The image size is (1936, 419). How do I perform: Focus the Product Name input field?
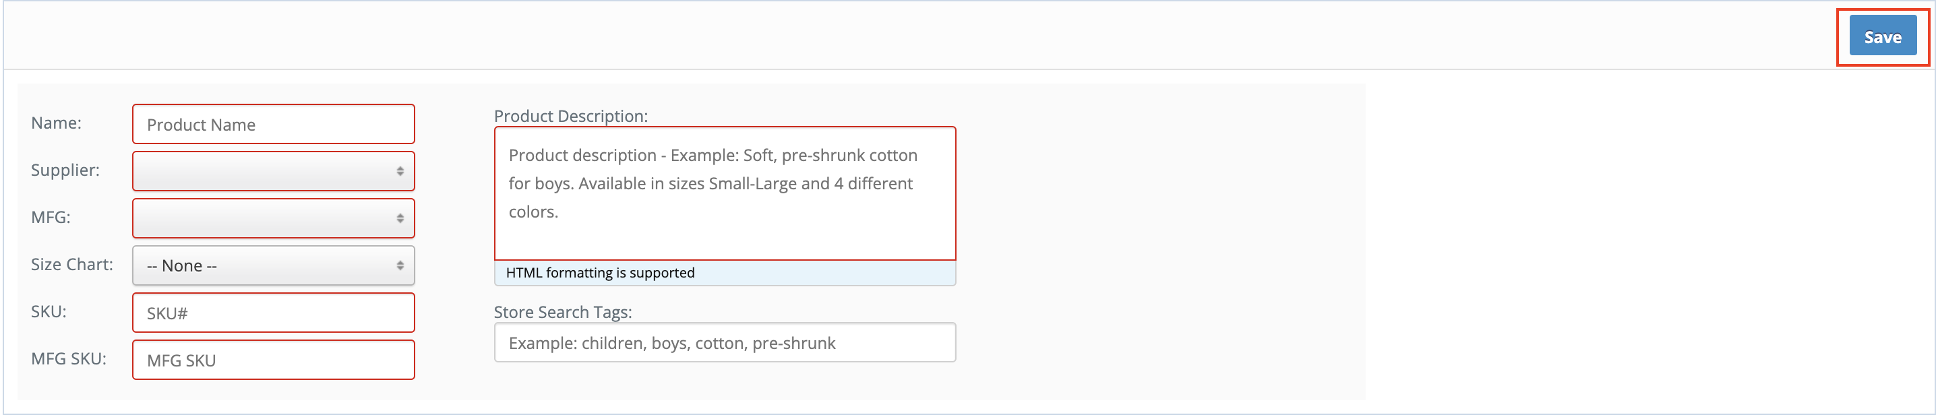pyautogui.click(x=273, y=125)
